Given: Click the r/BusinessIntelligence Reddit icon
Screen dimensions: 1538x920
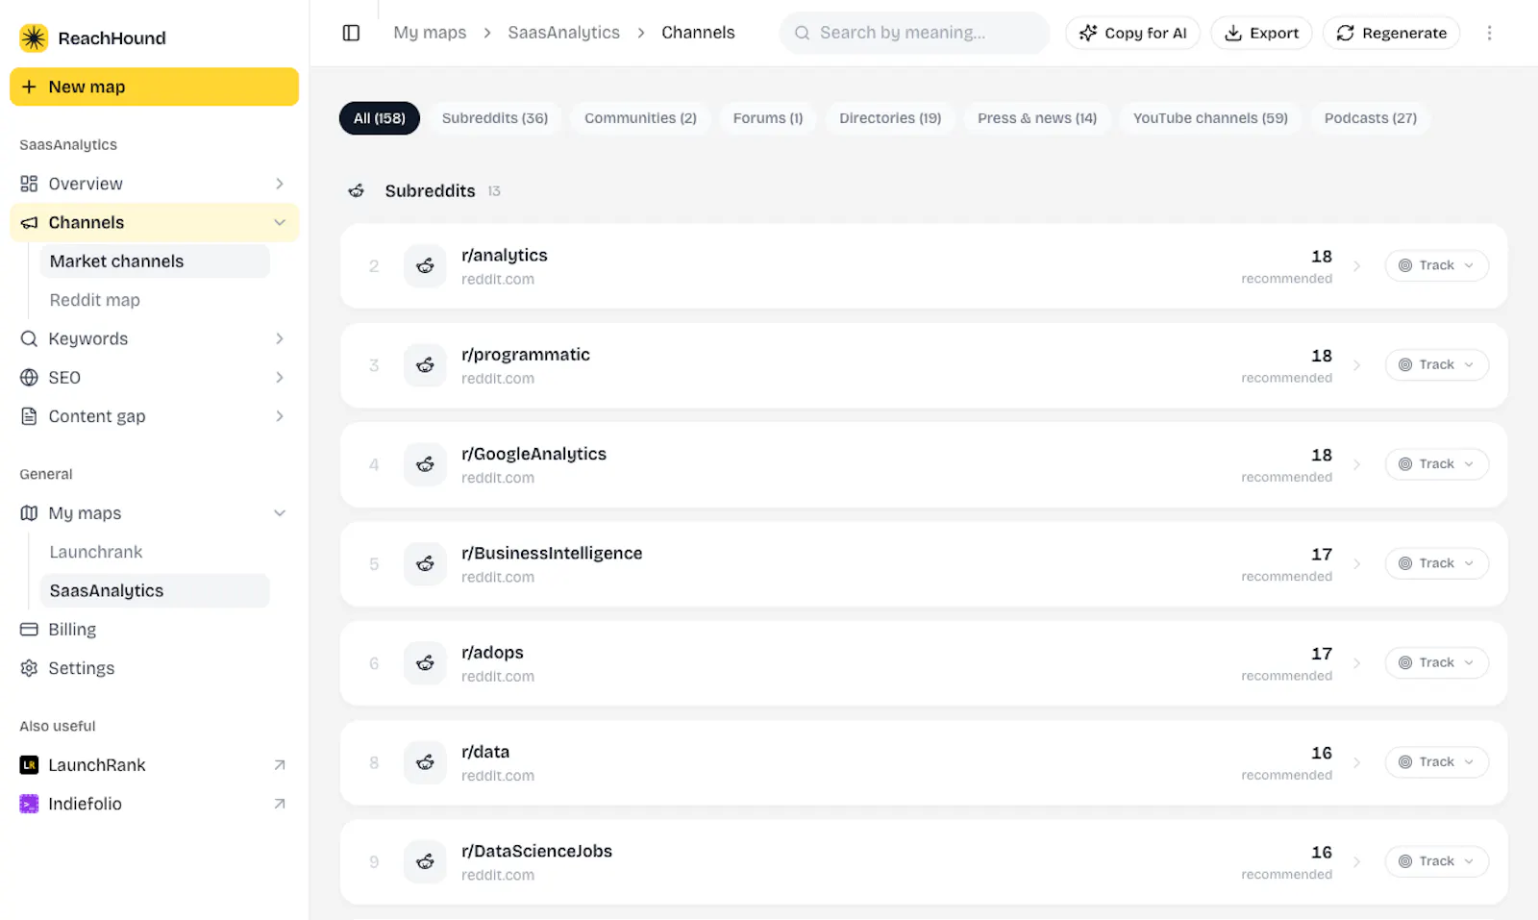Looking at the screenshot, I should [x=425, y=564].
